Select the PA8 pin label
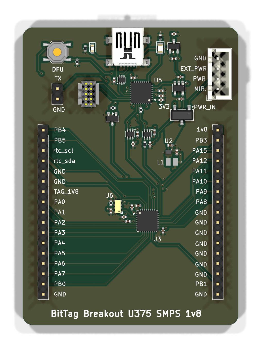 (x=201, y=202)
